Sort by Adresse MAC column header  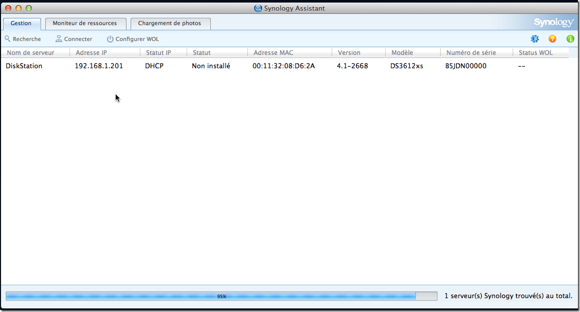290,53
